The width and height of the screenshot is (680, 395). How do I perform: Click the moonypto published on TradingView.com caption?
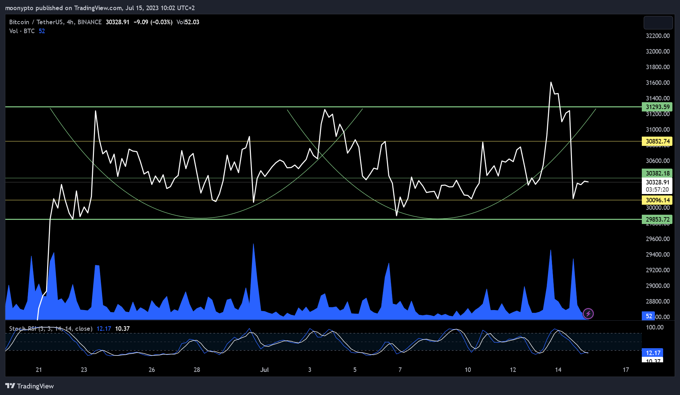pyautogui.click(x=100, y=8)
